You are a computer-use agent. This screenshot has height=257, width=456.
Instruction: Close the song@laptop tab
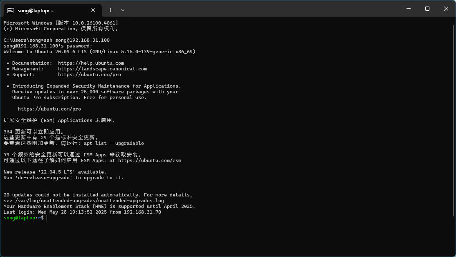click(x=94, y=10)
